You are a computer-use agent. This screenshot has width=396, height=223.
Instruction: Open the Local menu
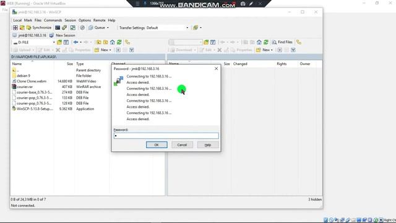[x=17, y=20]
